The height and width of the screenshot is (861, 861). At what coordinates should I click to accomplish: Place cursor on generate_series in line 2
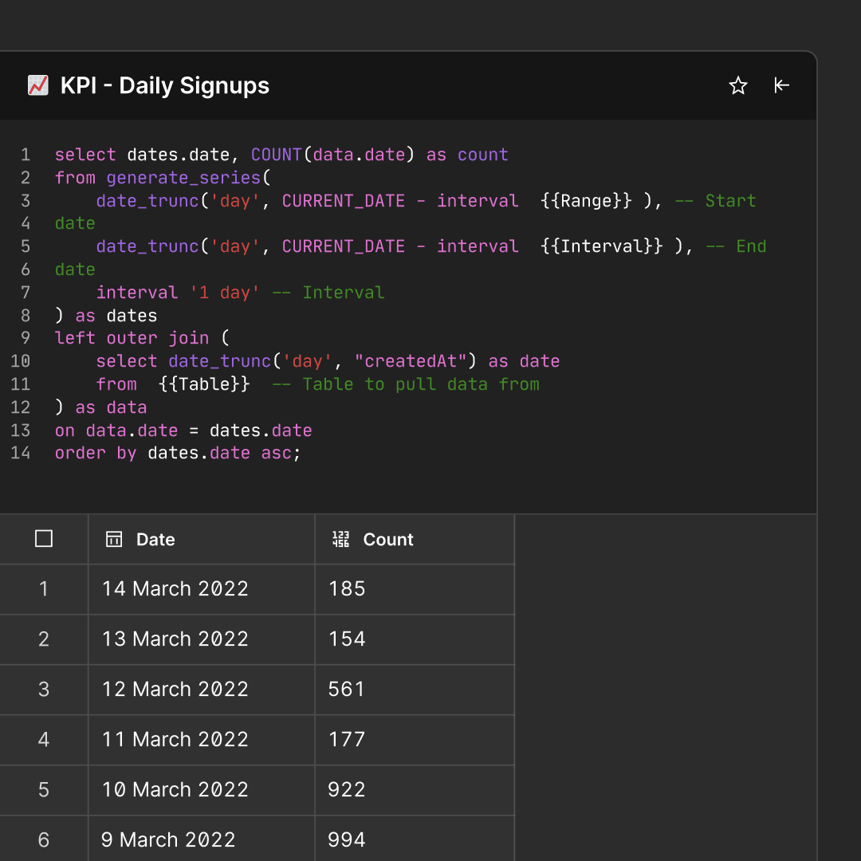(x=183, y=178)
